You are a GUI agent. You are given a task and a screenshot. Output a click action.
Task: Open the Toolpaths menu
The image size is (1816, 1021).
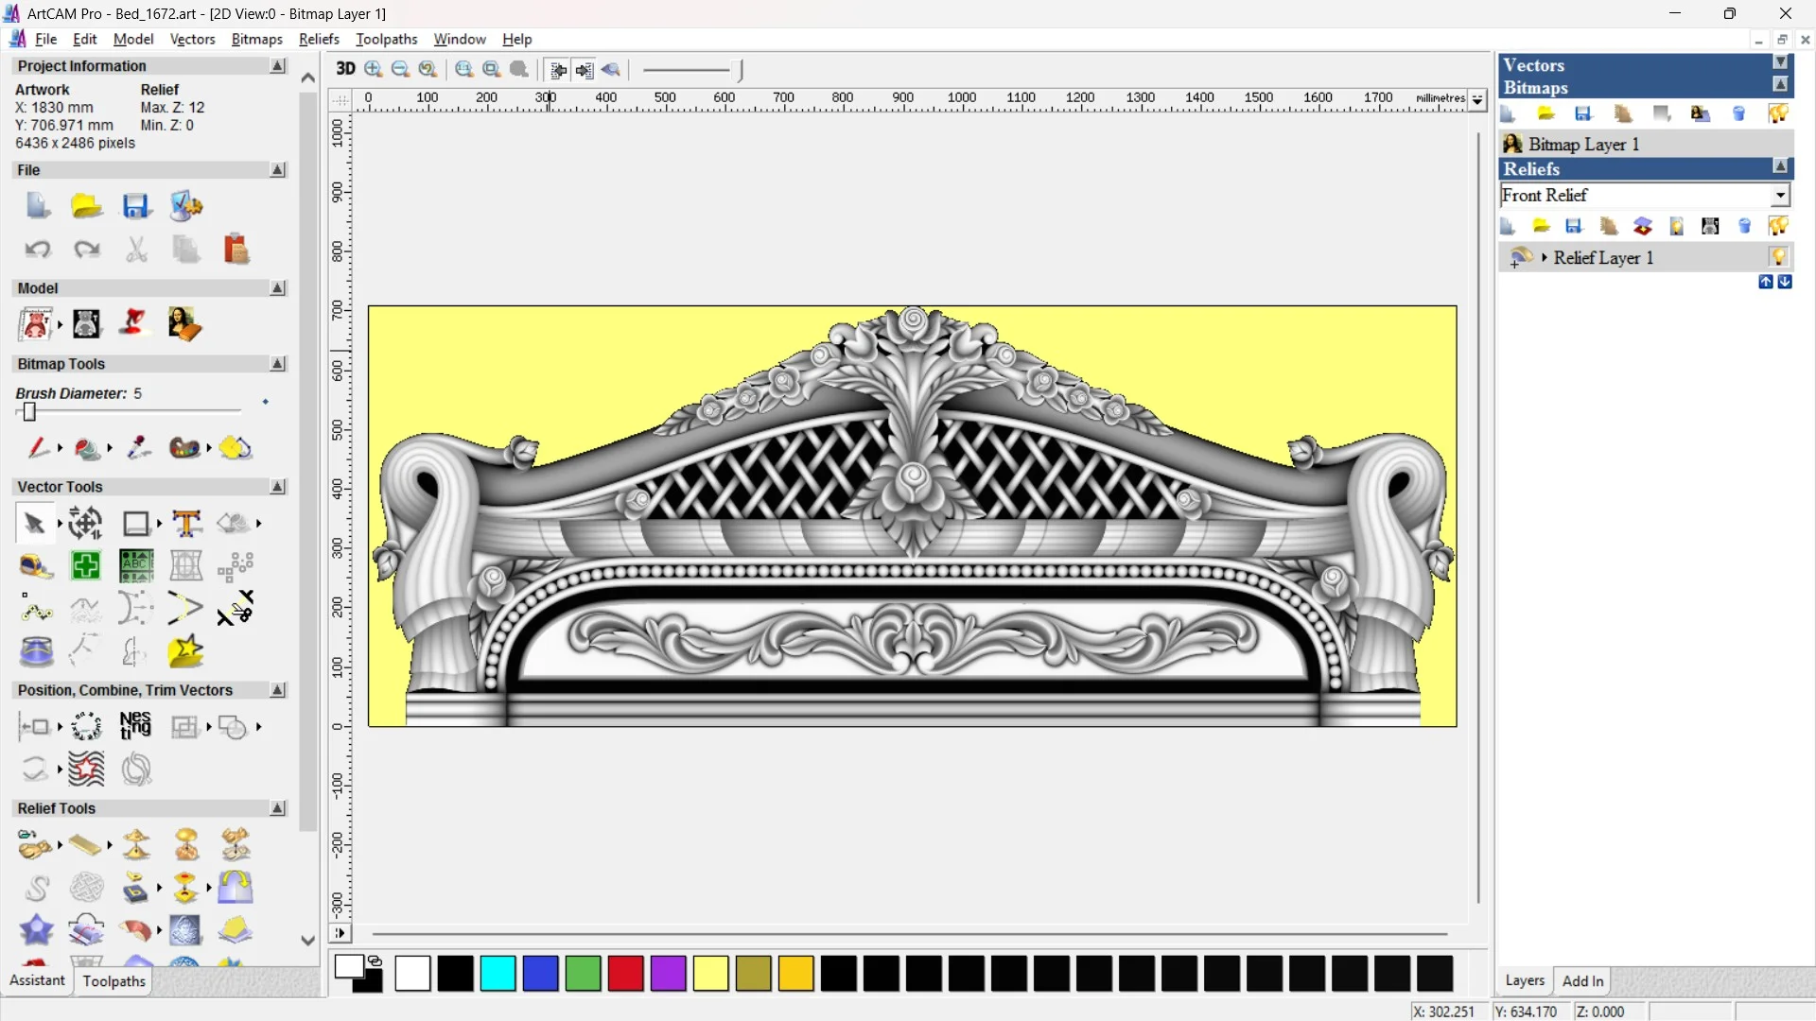click(386, 39)
